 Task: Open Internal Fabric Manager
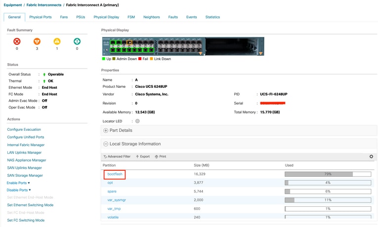tap(26, 145)
